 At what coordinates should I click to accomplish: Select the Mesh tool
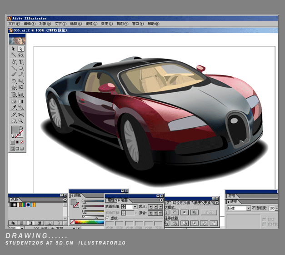[14, 101]
